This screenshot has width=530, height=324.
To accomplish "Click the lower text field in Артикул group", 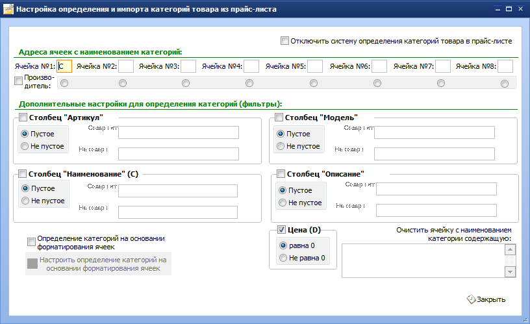I will (179, 154).
